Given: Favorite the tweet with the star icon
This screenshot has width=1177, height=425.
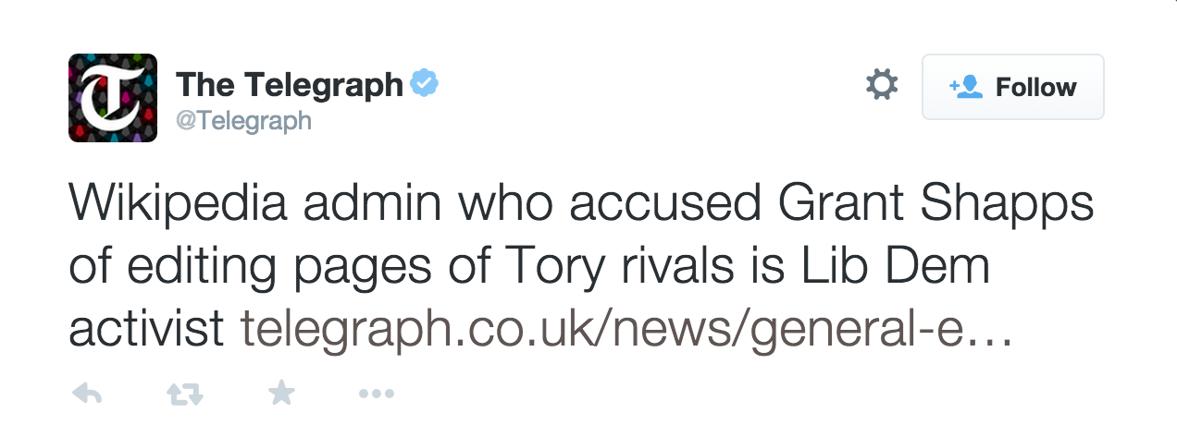Looking at the screenshot, I should click(x=281, y=395).
